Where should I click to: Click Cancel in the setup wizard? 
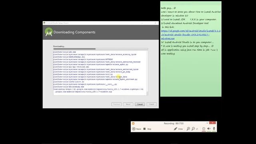coord(140,104)
